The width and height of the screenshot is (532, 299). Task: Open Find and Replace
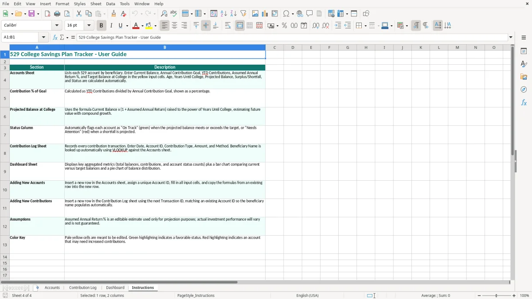164,14
